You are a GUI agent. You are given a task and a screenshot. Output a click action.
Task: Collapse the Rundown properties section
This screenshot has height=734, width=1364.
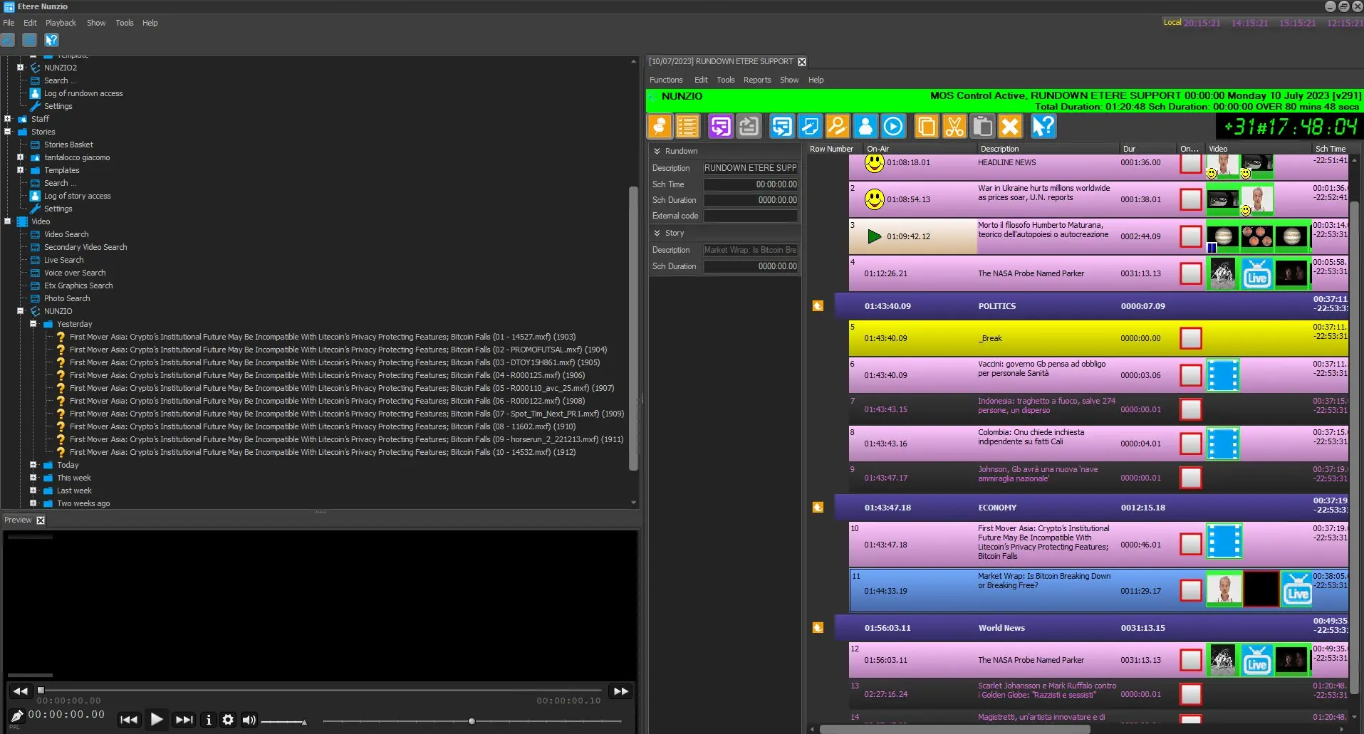[657, 151]
